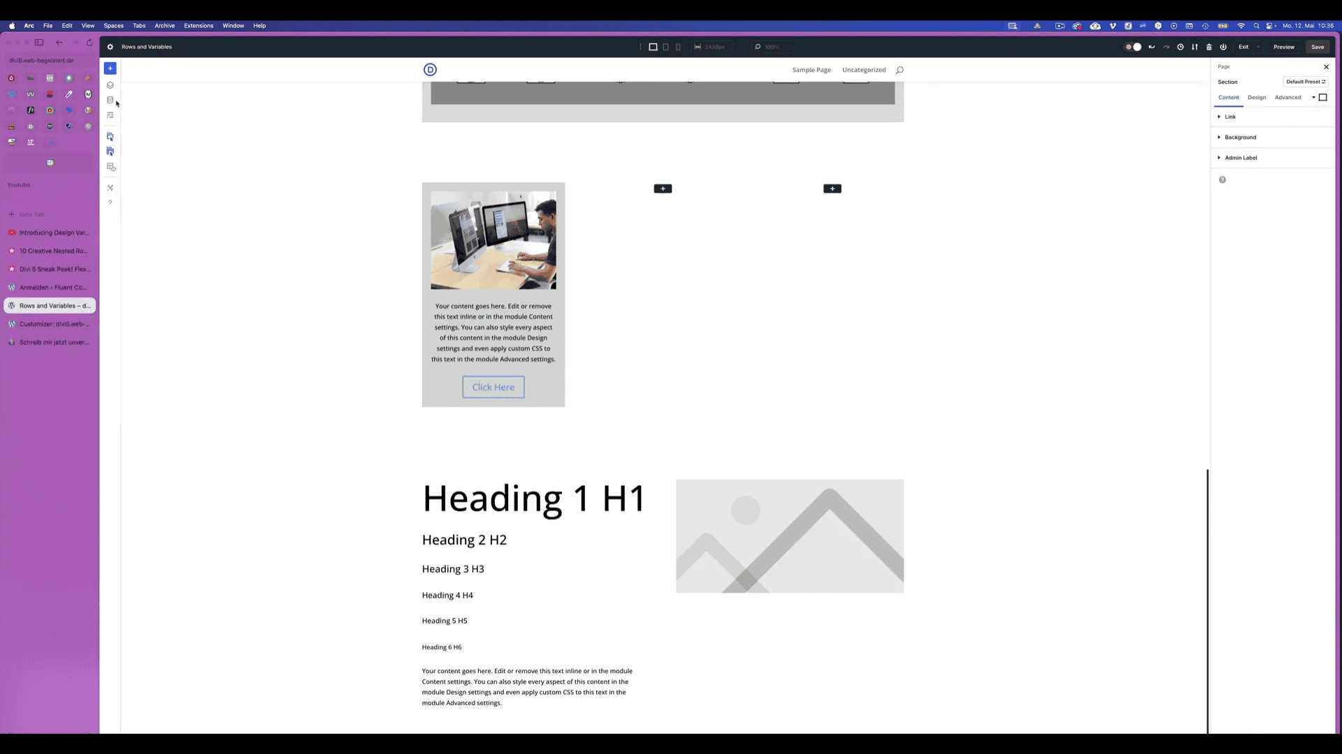Click the redo arrow in the top bar
1342x754 pixels.
tap(1166, 47)
